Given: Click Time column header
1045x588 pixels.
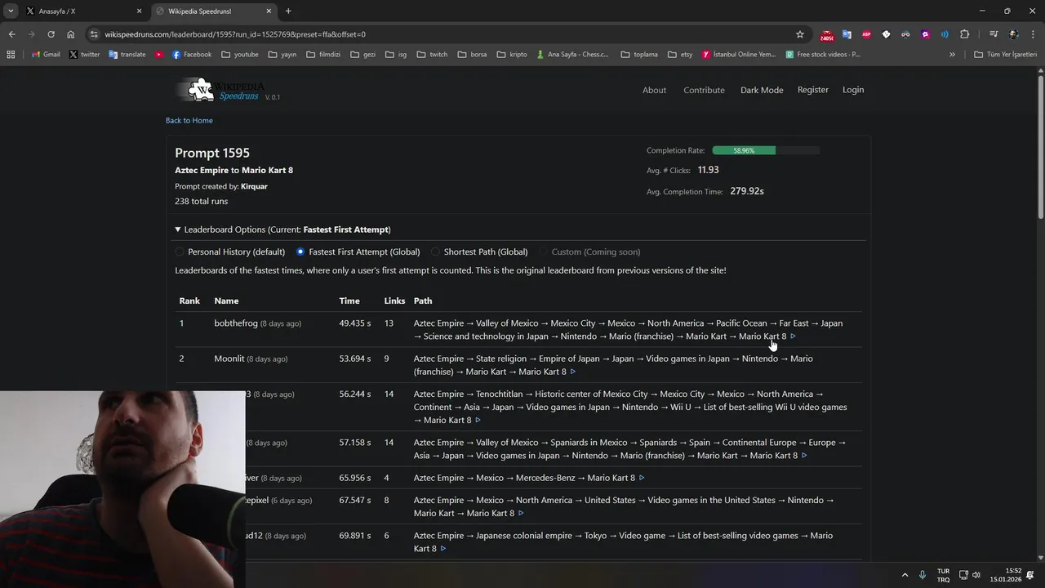Looking at the screenshot, I should tap(349, 301).
